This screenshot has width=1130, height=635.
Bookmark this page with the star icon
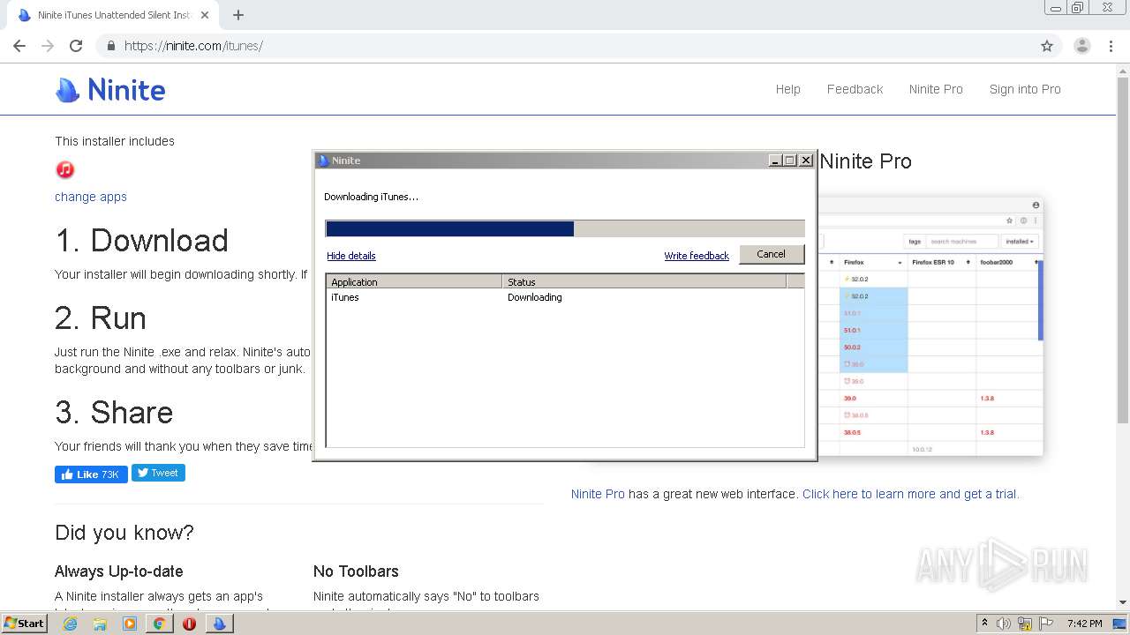[1047, 46]
